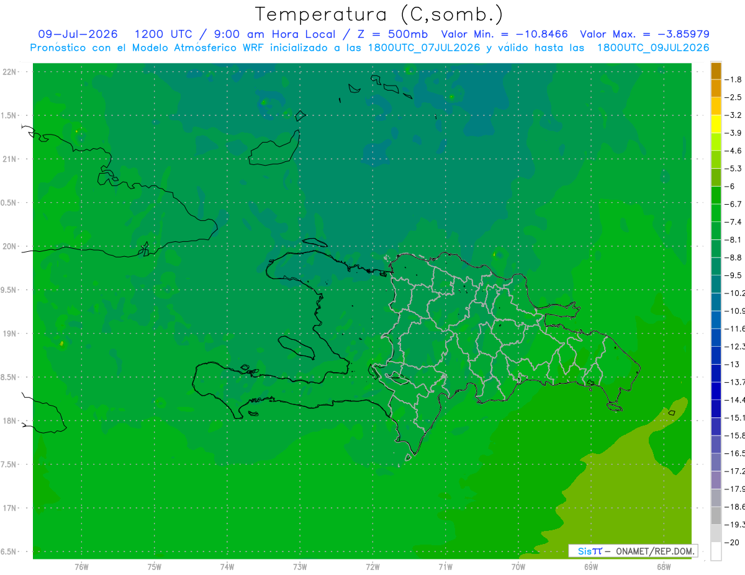Screen dimensions: 745x575
Task: Click the '-1.8' colorbar value
Action: [x=733, y=79]
